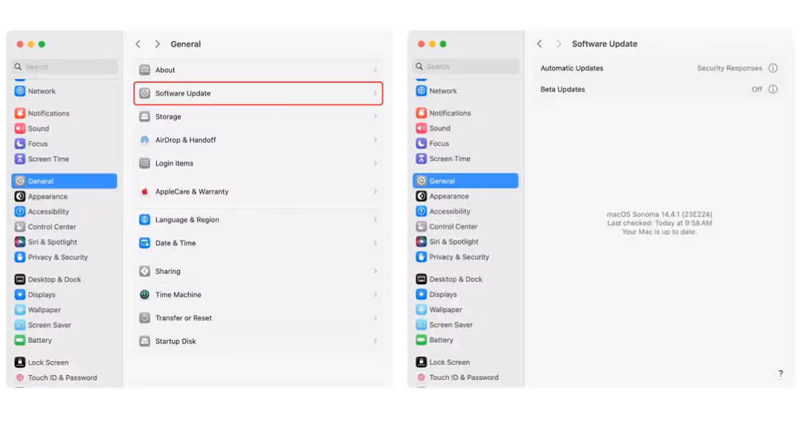Click Network icon in left window sidebar
This screenshot has width=801, height=421.
pyautogui.click(x=20, y=92)
